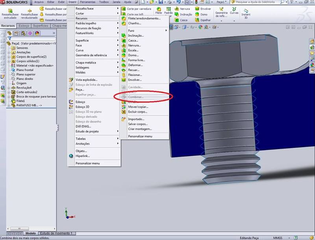
Task: Choose Filete/arredondamento from submenu
Action: (144, 18)
